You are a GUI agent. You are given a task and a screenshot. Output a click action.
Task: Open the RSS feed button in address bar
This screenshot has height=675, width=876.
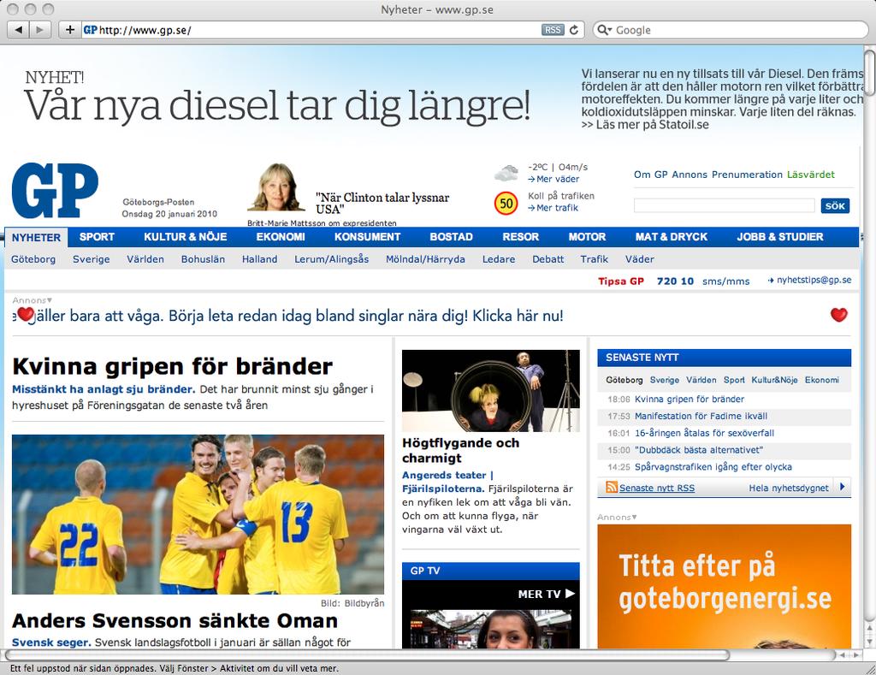(553, 30)
